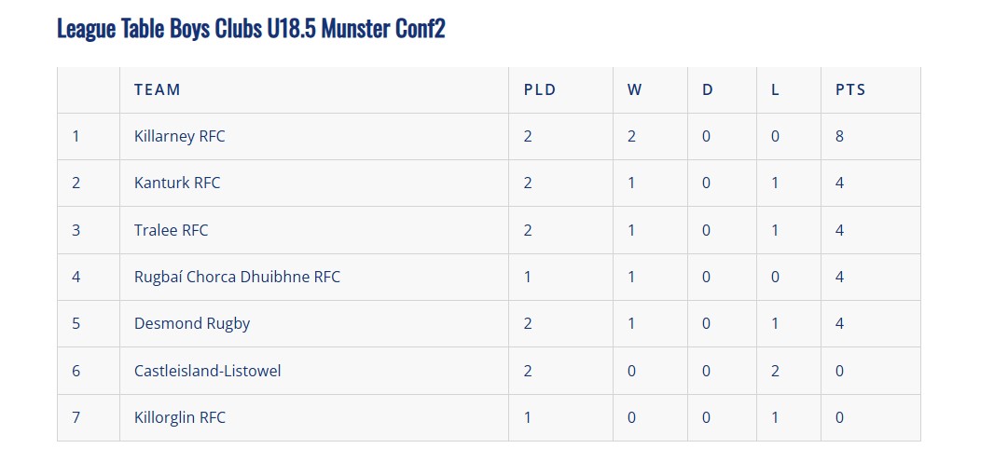Click Killarney RFC's points value of 8
Image resolution: width=994 pixels, height=462 pixels.
pos(840,137)
